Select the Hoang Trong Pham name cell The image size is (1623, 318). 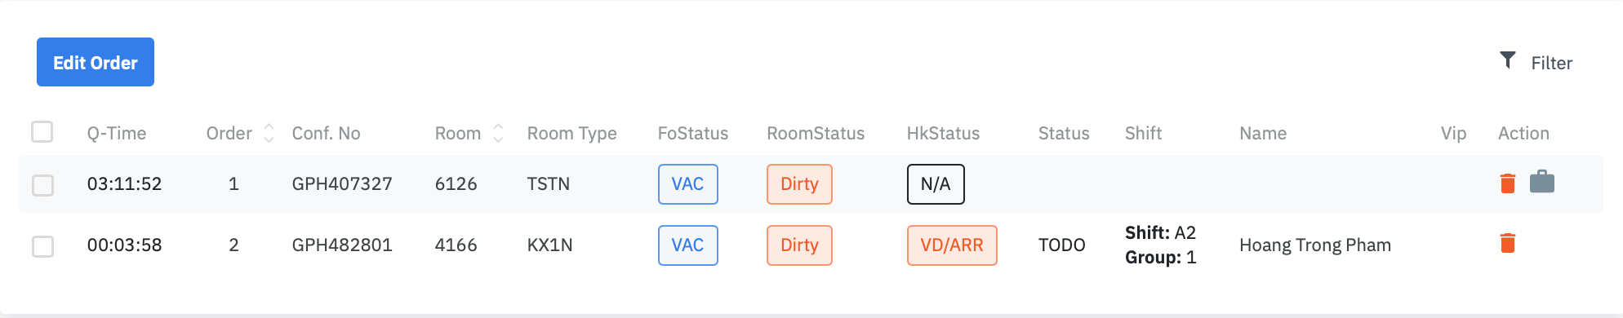1314,245
